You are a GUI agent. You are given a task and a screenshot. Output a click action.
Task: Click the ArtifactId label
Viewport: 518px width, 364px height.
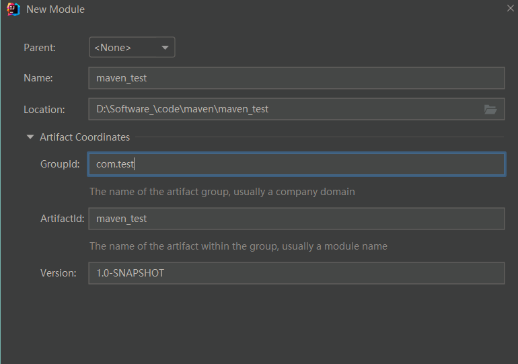coord(62,219)
